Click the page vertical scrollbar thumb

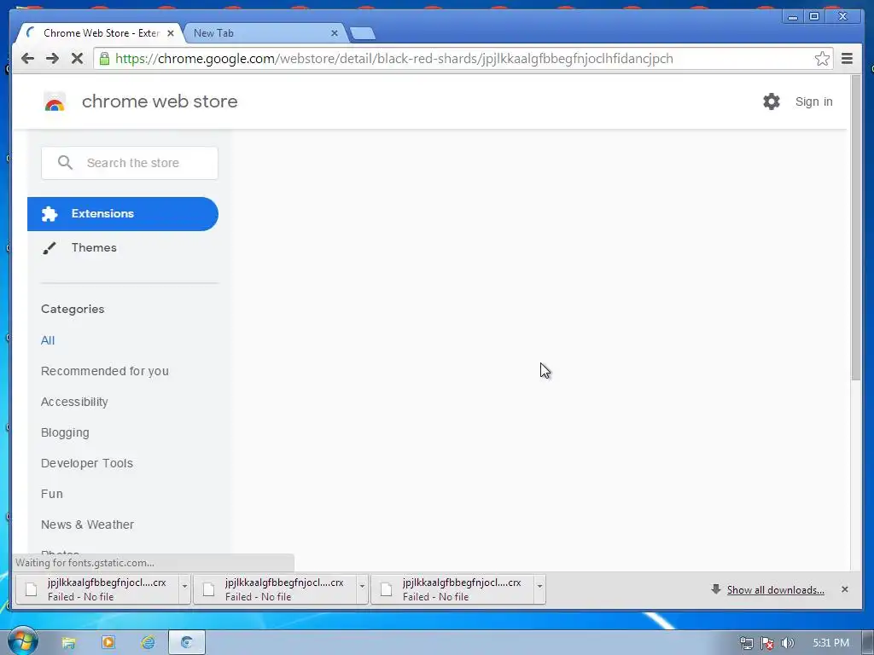point(855,229)
